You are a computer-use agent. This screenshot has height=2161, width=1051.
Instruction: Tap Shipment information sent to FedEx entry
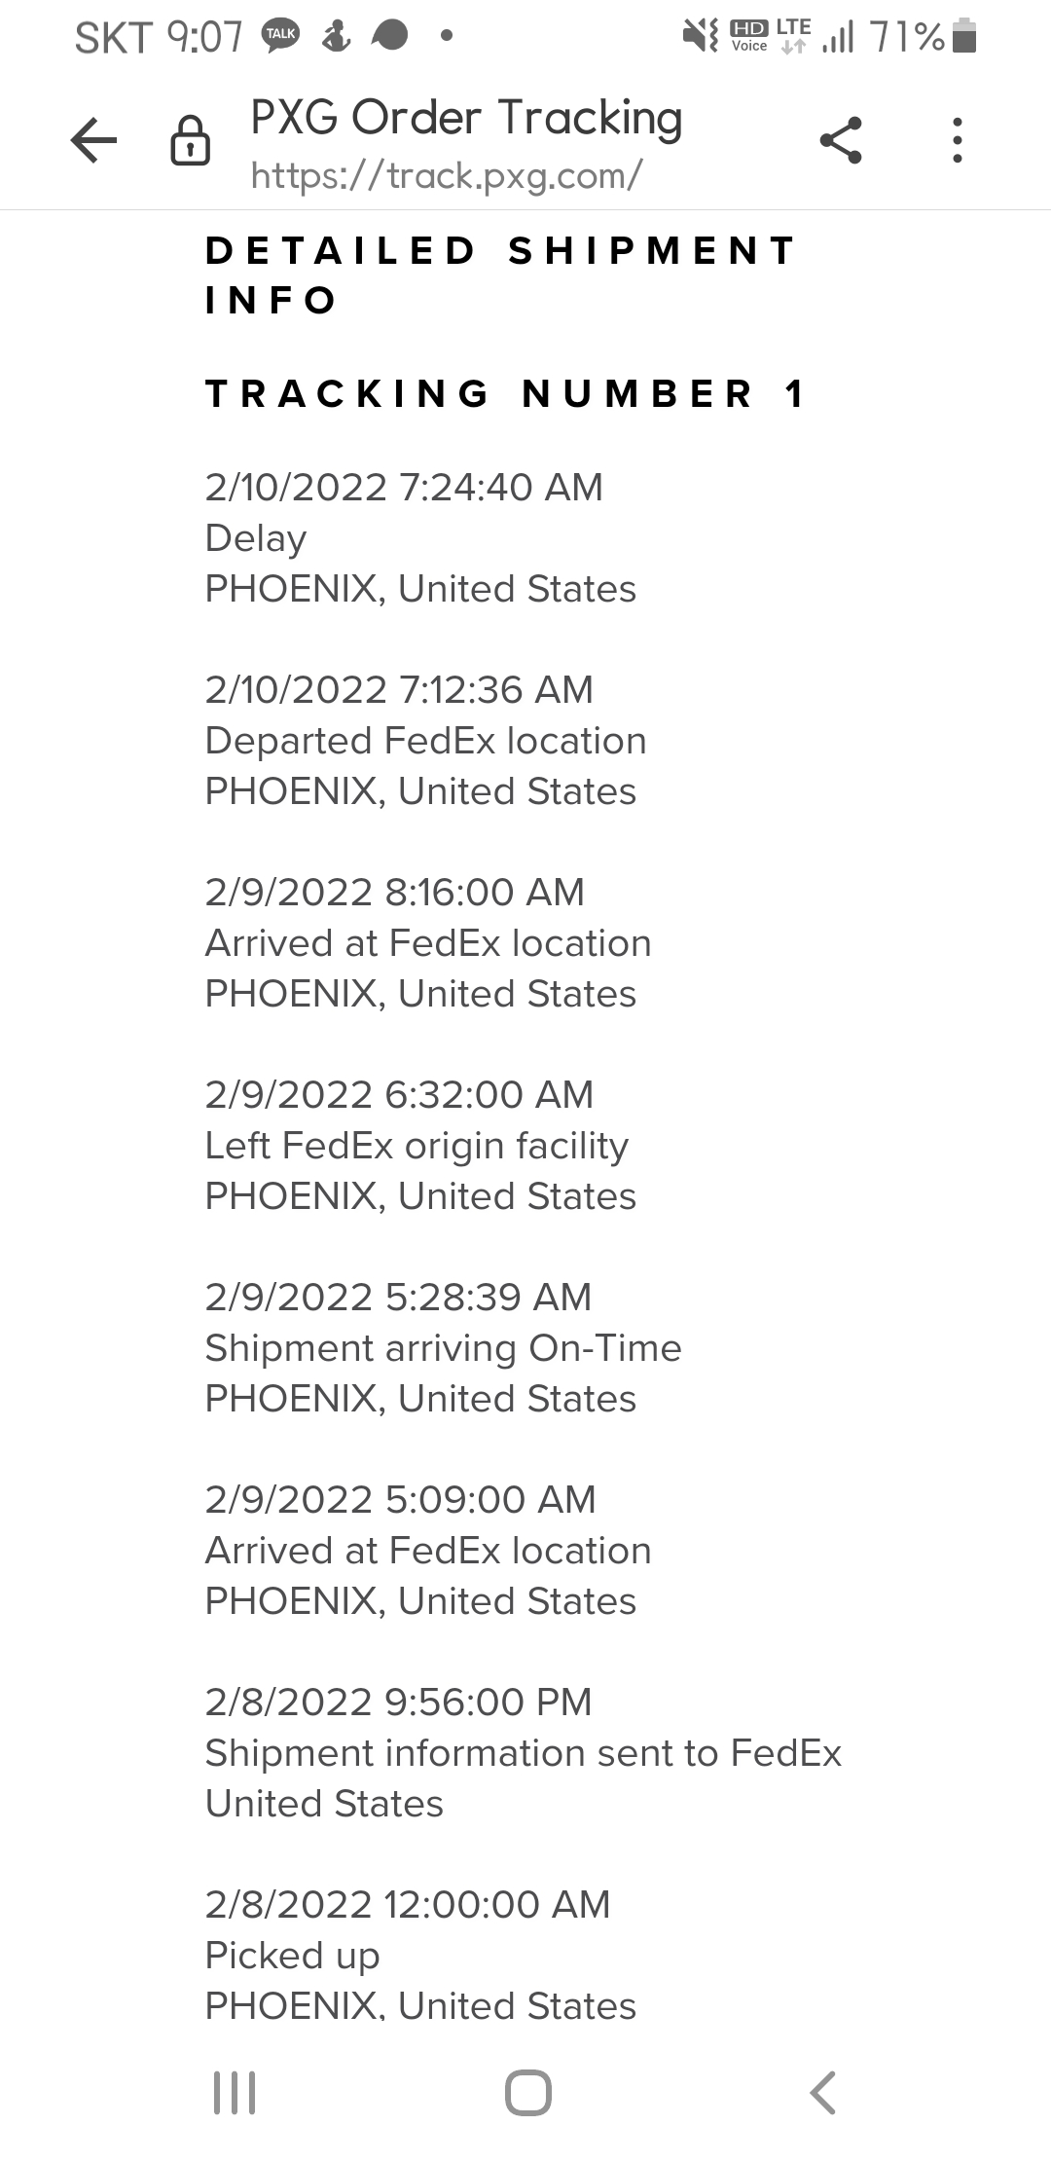(x=523, y=1753)
